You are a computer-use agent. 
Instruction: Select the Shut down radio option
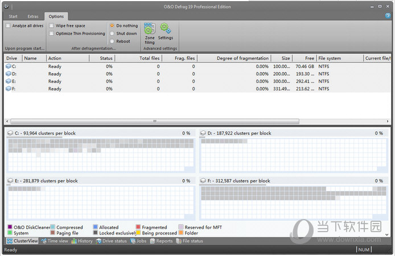(x=112, y=34)
